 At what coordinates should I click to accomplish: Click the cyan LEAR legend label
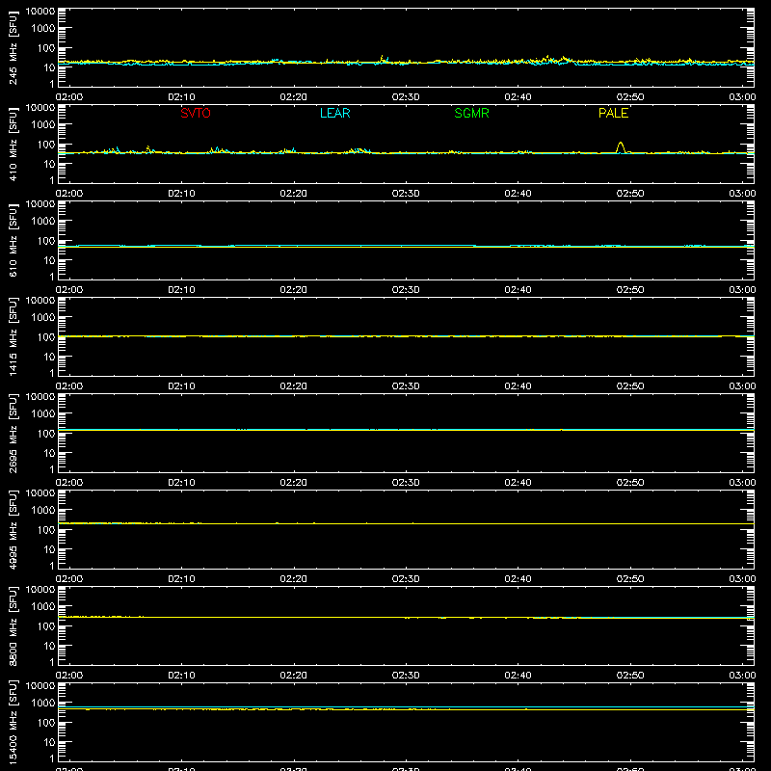(334, 113)
